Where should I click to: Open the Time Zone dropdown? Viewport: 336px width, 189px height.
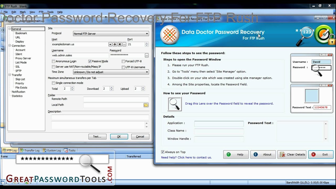pyautogui.click(x=147, y=72)
